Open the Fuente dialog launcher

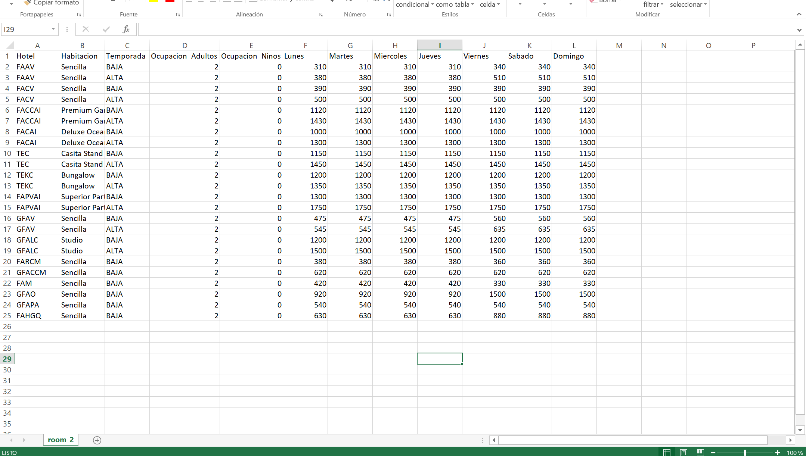pos(178,15)
